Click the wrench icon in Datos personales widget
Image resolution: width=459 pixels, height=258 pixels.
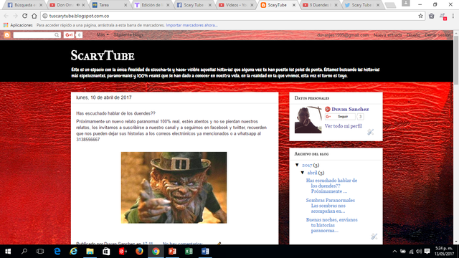371,132
